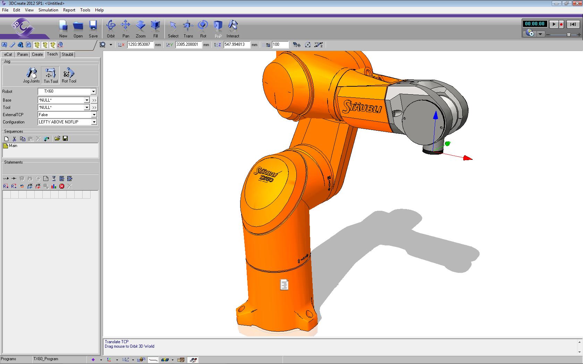Click the Jog Joints icon
Viewport: 583px width, 364px height.
click(x=32, y=75)
